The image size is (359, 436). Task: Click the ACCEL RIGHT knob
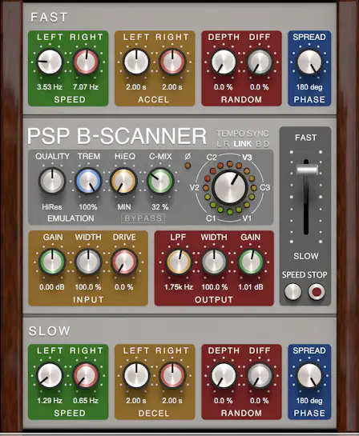[x=172, y=62]
